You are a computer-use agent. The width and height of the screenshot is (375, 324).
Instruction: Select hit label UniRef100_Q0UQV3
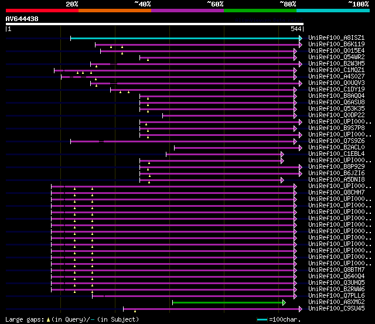click(x=336, y=83)
